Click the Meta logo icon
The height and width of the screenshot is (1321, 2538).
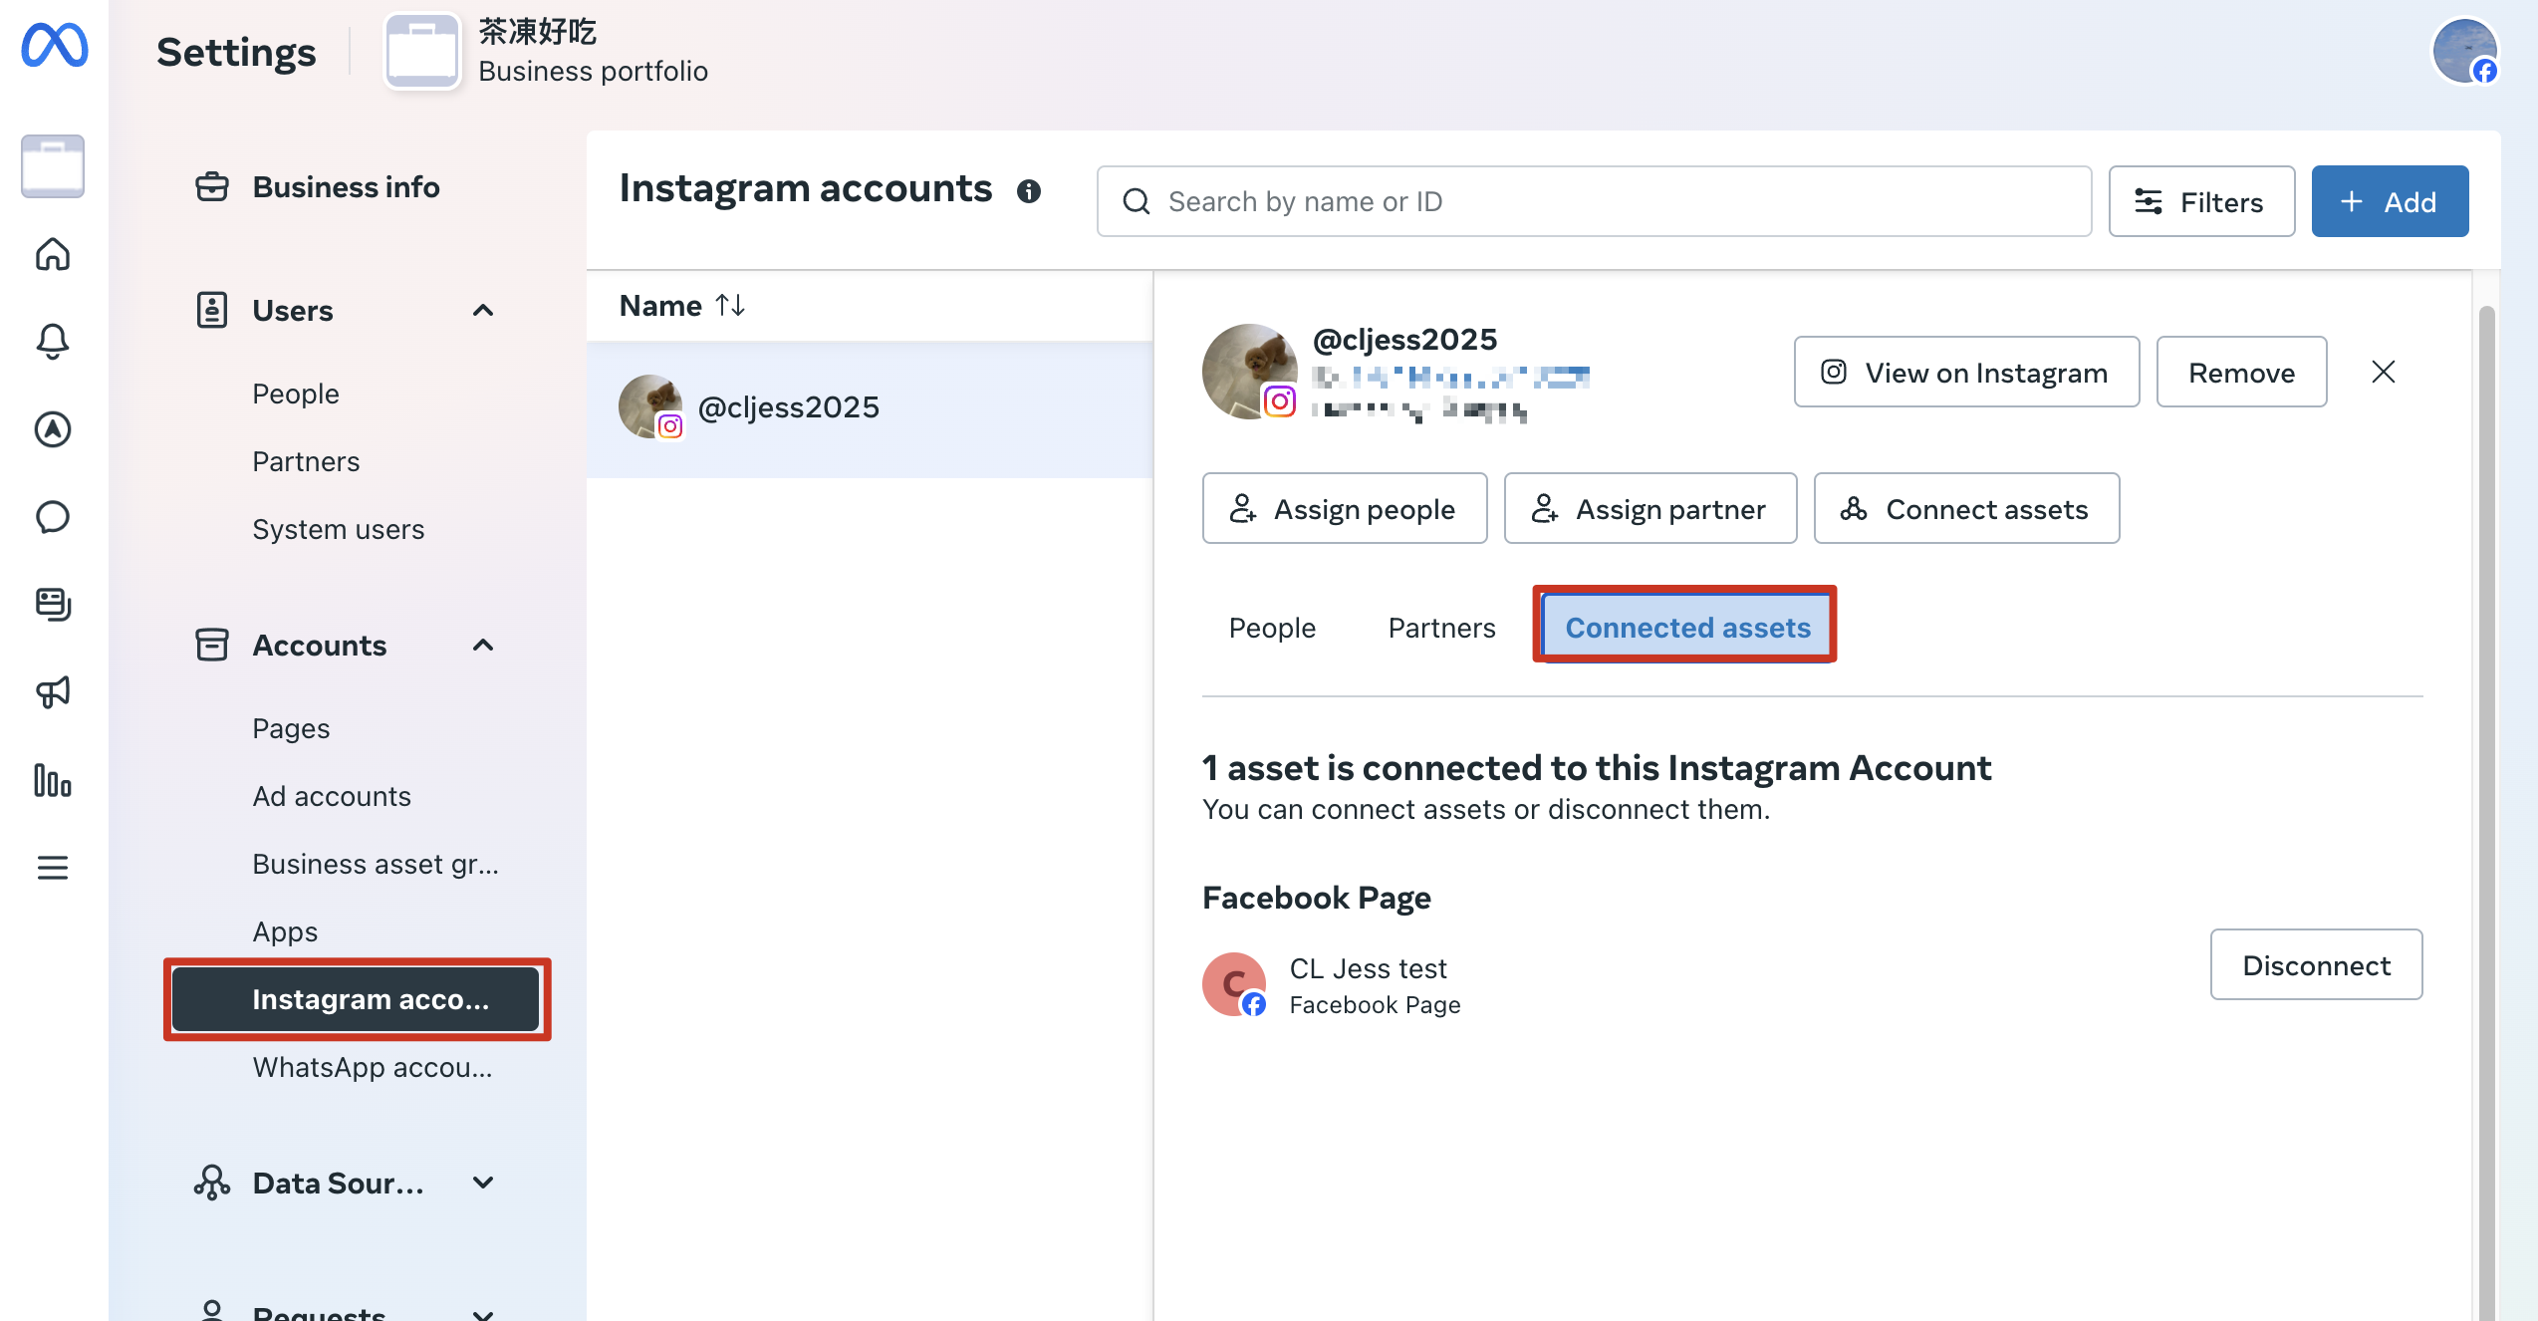pyautogui.click(x=54, y=46)
